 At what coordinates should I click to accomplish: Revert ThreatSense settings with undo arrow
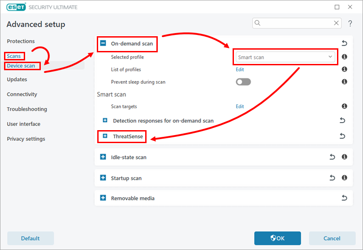coord(342,136)
